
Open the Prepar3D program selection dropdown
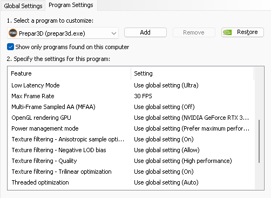tap(63, 33)
